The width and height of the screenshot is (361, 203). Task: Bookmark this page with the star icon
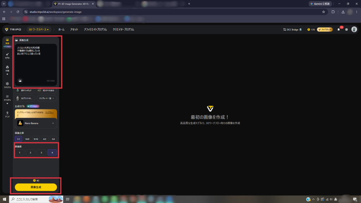coord(324,12)
